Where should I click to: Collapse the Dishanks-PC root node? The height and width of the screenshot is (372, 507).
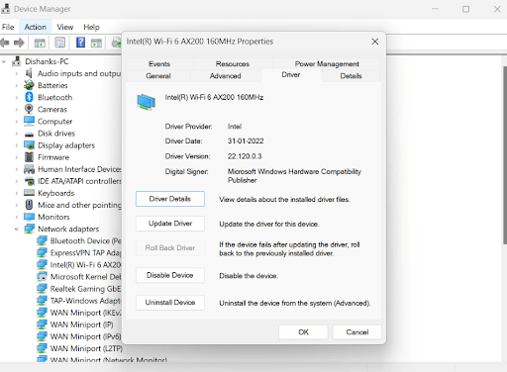point(4,61)
